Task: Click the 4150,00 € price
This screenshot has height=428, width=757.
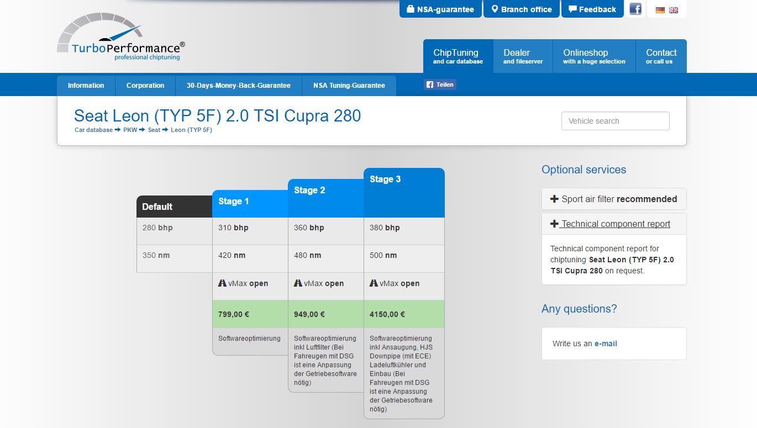Action: [387, 314]
